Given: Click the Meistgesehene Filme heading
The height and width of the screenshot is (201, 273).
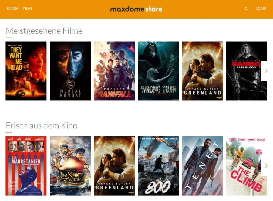Looking at the screenshot, I should pyautogui.click(x=44, y=31).
